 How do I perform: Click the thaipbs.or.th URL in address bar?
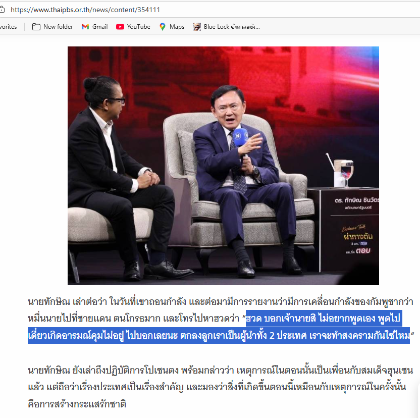point(85,10)
